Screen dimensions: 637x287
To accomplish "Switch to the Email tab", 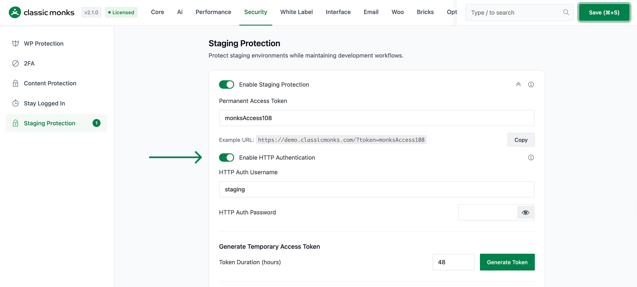I will (x=371, y=12).
